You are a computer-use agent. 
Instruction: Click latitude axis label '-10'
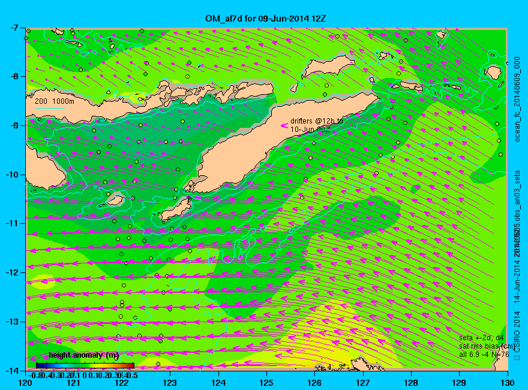[x=13, y=175]
